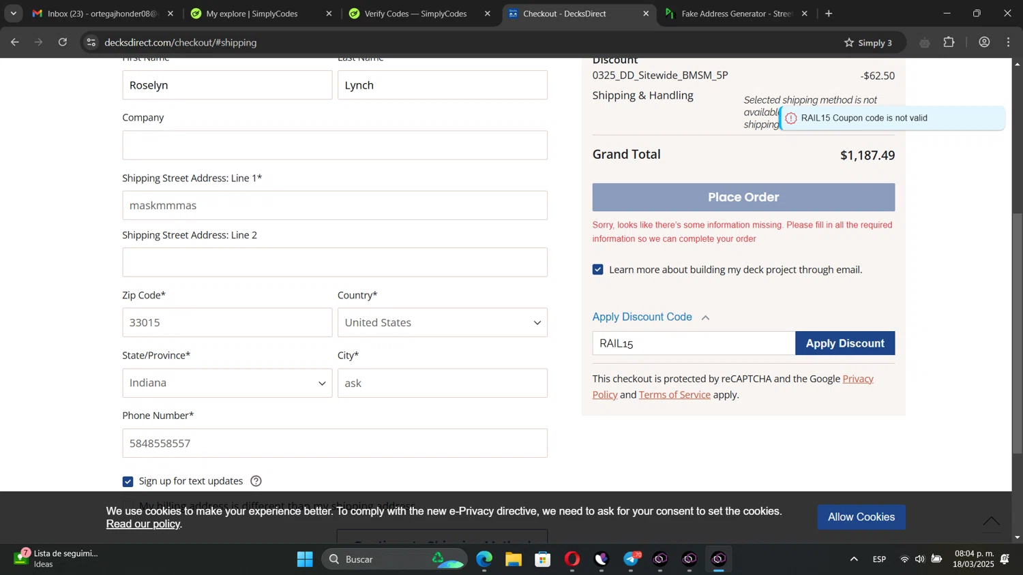This screenshot has height=575, width=1023.
Task: Click the back-to-top arrow icon
Action: coord(991,520)
